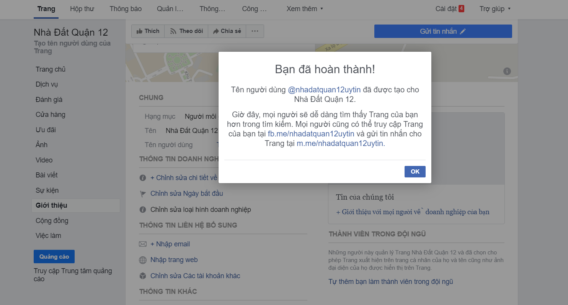Click the flag icon beside Ngày bắt đầu

[143, 194]
